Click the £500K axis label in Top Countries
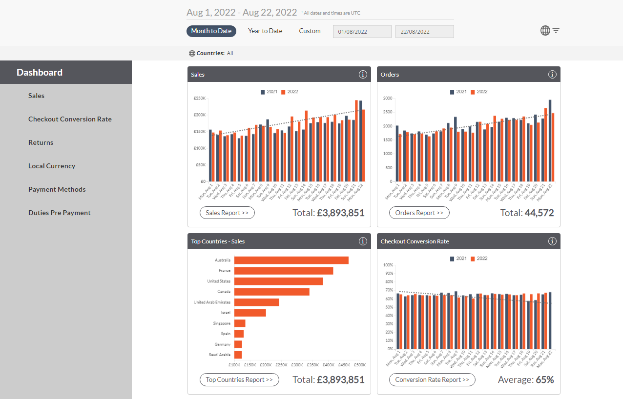The image size is (623, 399). click(360, 365)
